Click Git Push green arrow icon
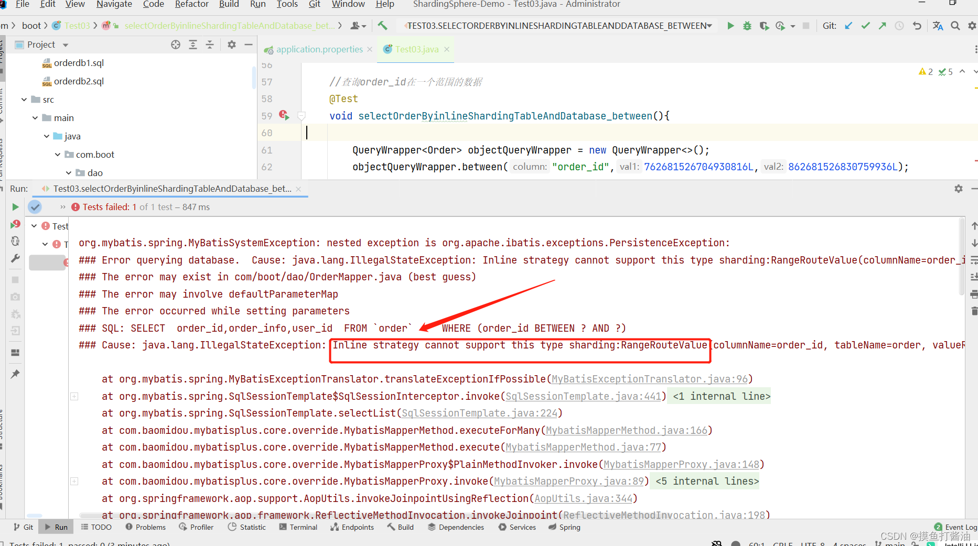Viewport: 978px width, 546px height. [x=883, y=26]
